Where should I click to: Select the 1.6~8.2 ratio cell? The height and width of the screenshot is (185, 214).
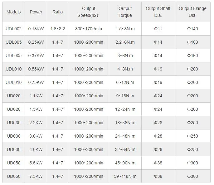[57, 29]
